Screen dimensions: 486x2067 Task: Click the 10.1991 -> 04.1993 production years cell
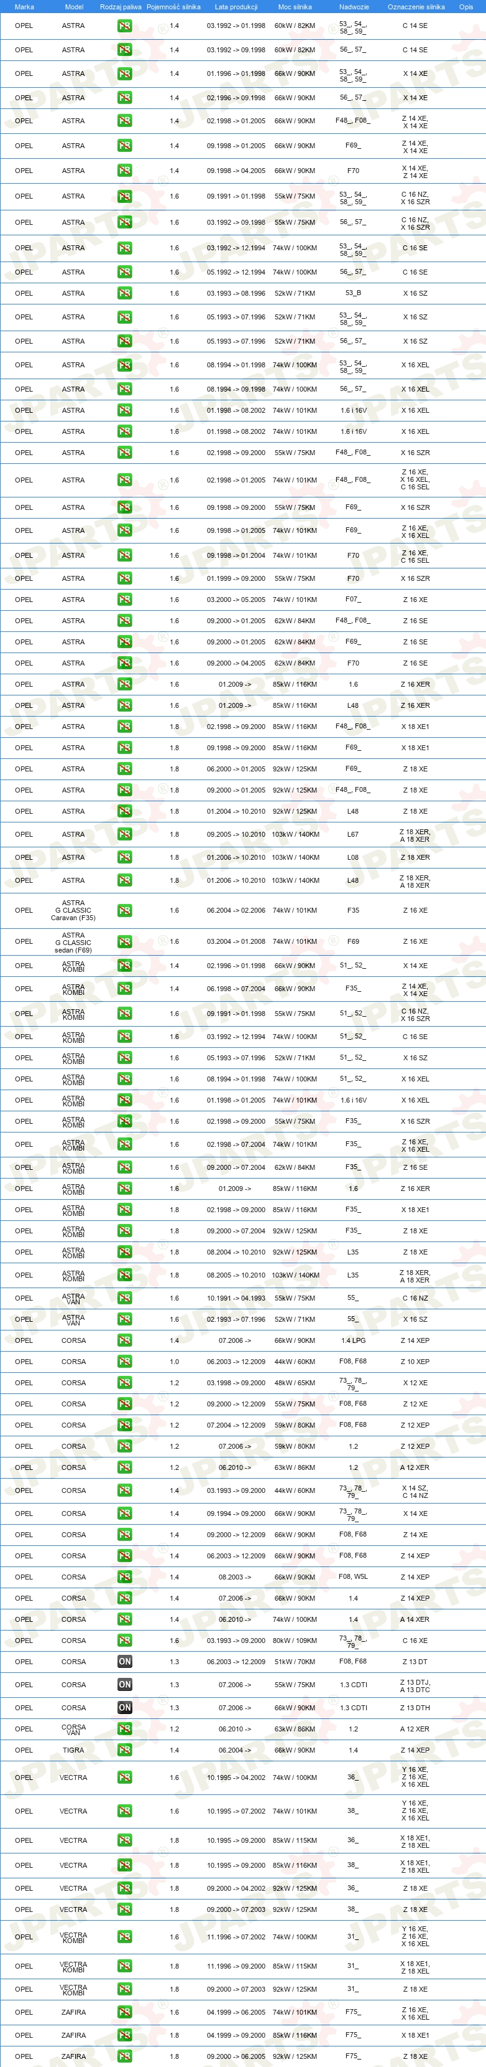[x=236, y=1297]
